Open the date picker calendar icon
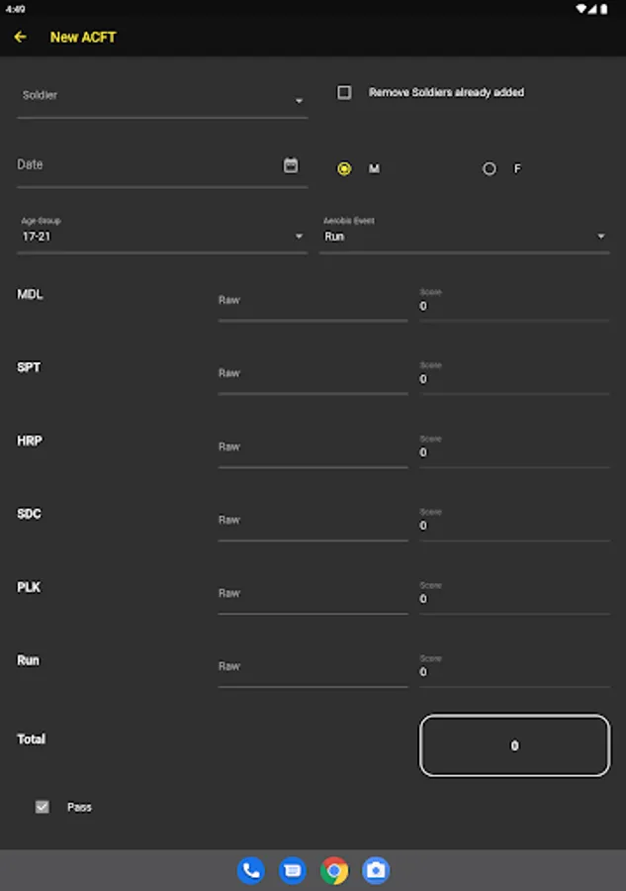The width and height of the screenshot is (626, 891). point(291,165)
